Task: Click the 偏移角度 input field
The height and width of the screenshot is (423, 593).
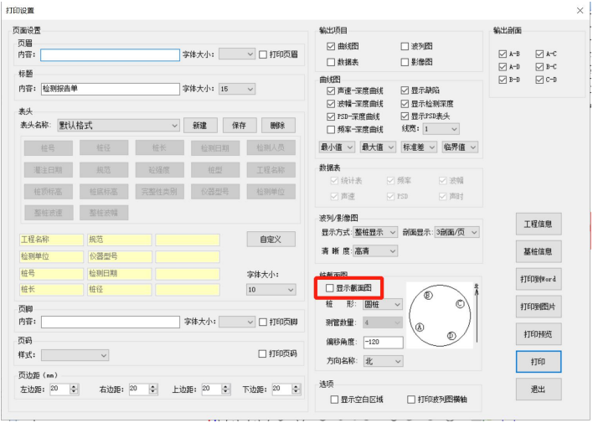Action: point(382,342)
